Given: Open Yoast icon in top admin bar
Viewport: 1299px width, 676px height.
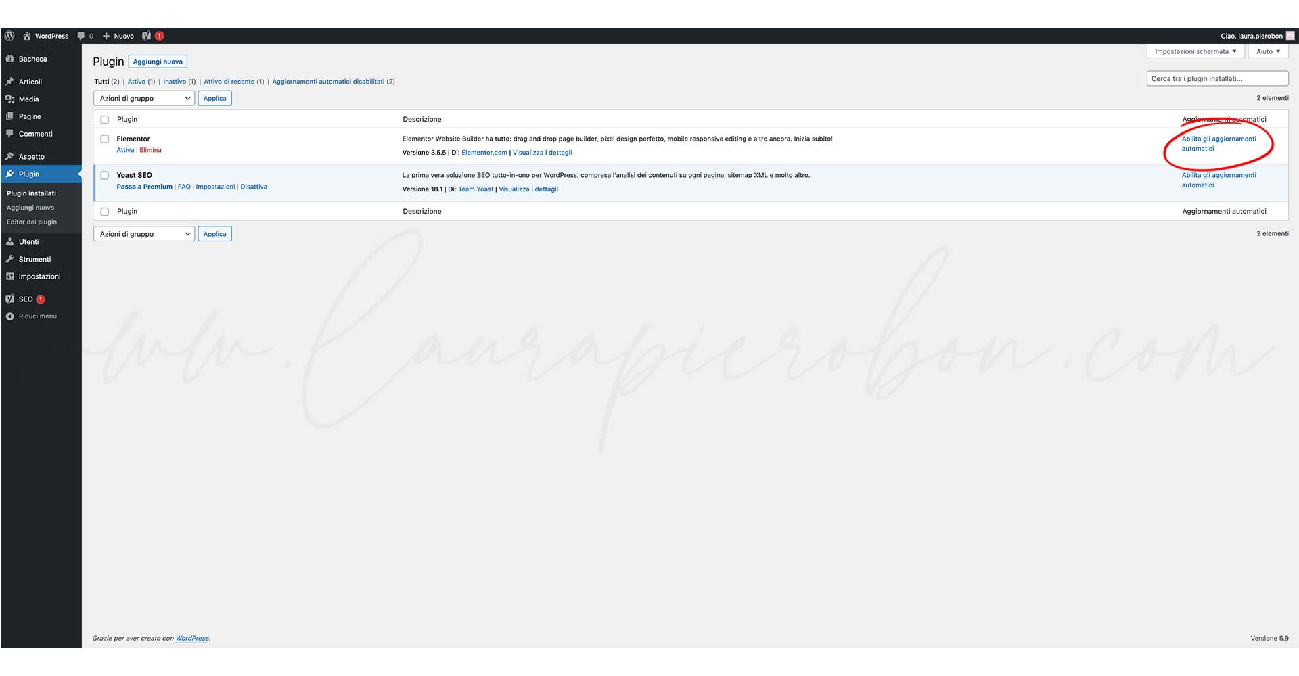Looking at the screenshot, I should coord(147,36).
